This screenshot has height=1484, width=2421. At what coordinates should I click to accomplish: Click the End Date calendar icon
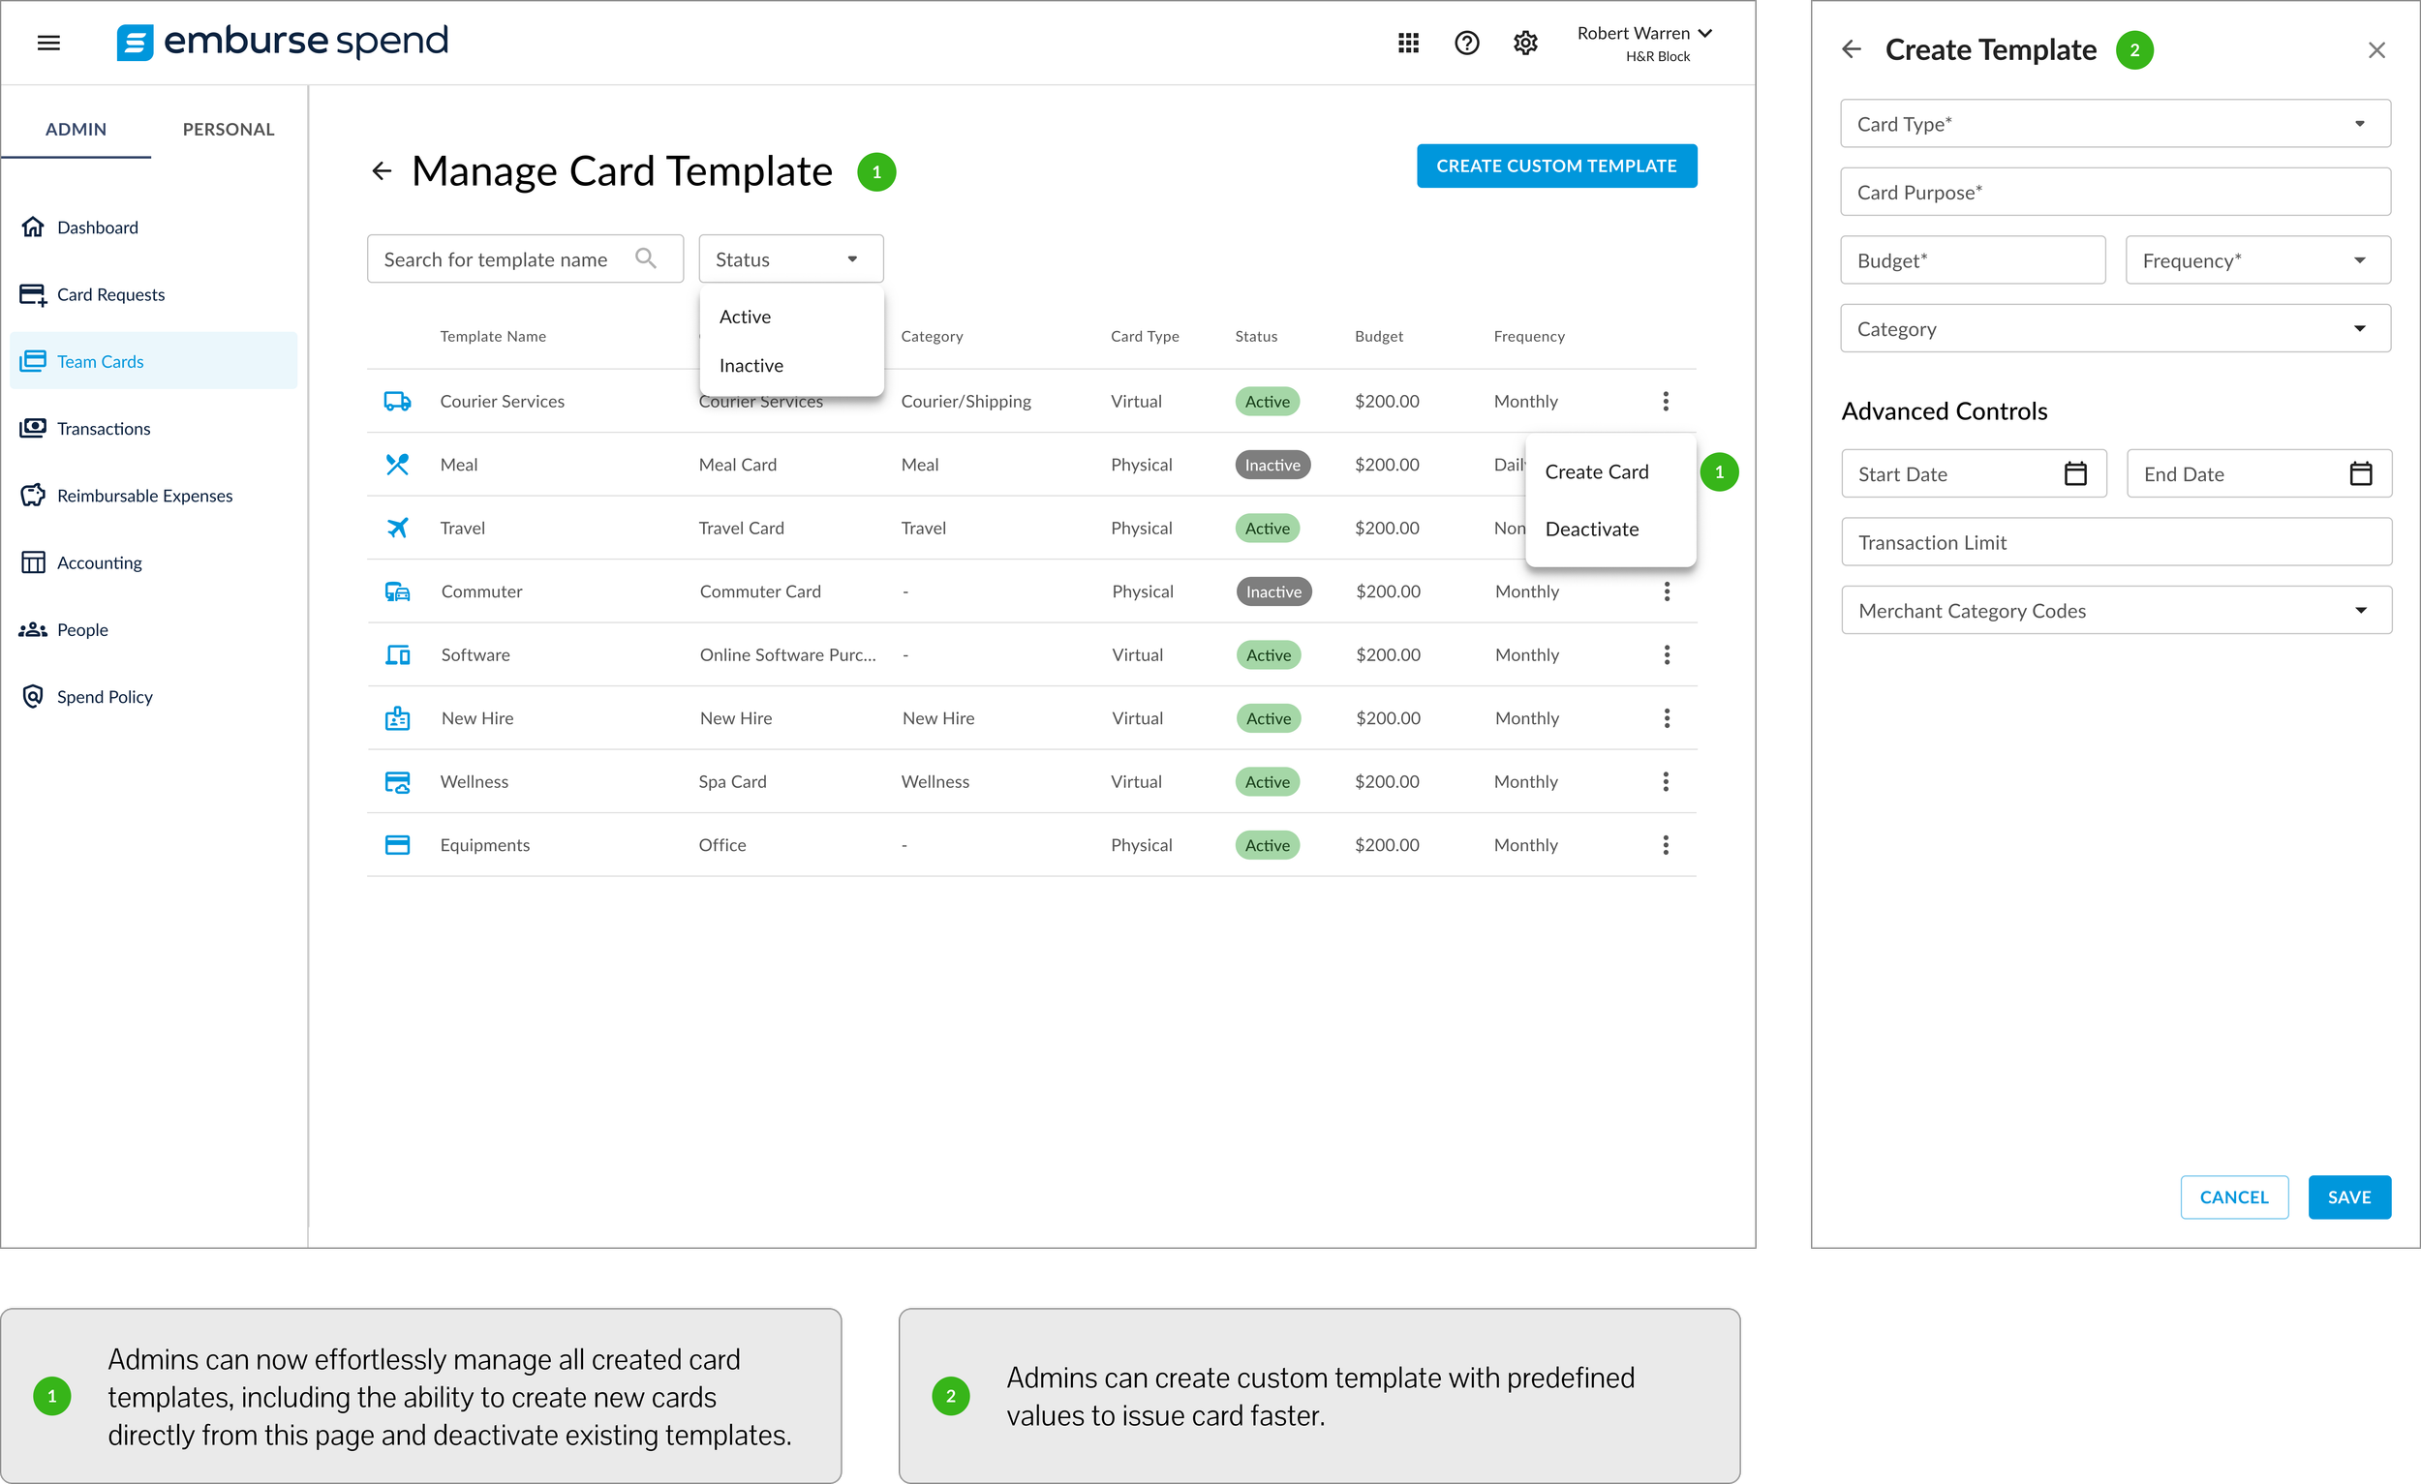click(x=2360, y=474)
